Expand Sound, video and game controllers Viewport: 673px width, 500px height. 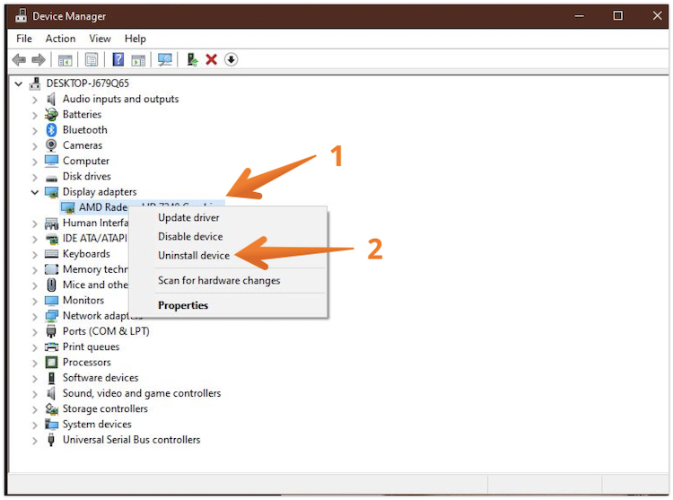click(35, 393)
